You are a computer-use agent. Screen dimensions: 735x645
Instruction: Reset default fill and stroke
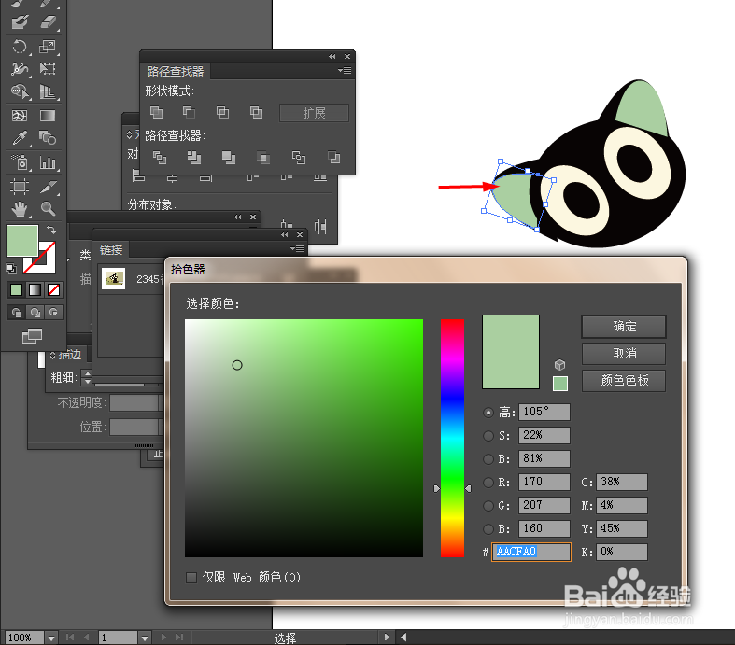tap(11, 269)
